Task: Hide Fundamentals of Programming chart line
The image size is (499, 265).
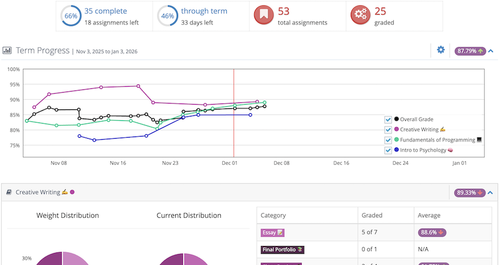Action: coord(388,140)
